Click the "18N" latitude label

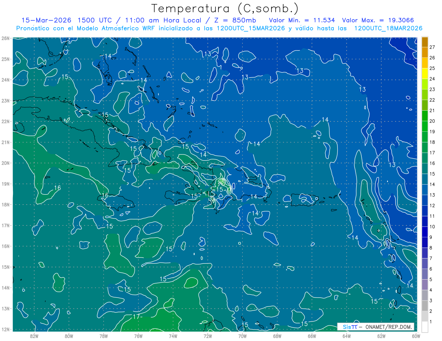pyautogui.click(x=5, y=205)
